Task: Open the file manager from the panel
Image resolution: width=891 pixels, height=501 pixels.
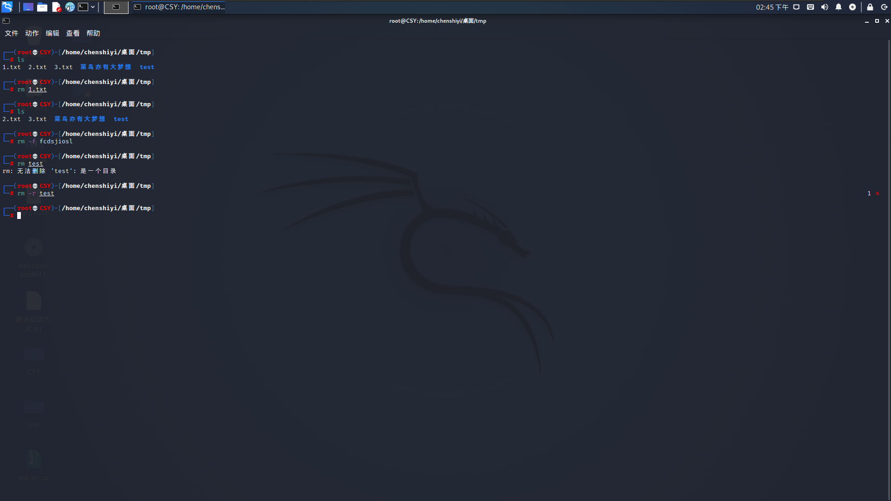Action: (x=42, y=7)
